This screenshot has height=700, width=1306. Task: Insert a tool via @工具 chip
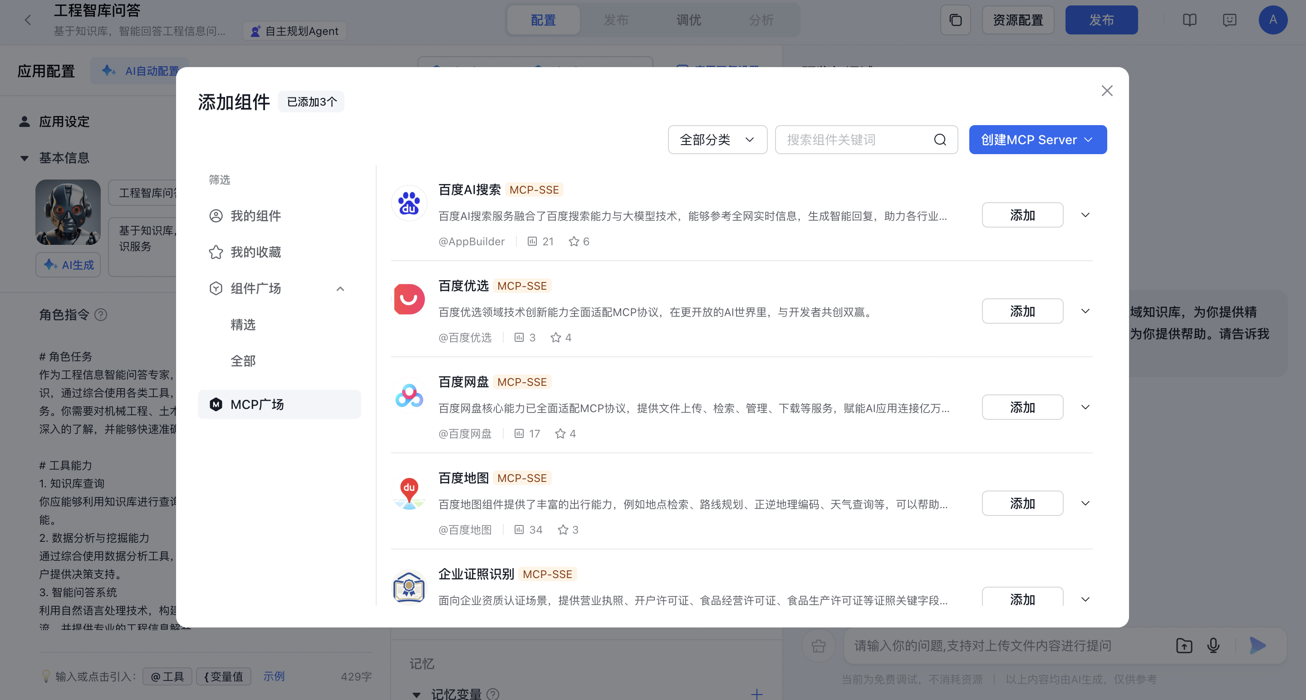pos(167,677)
